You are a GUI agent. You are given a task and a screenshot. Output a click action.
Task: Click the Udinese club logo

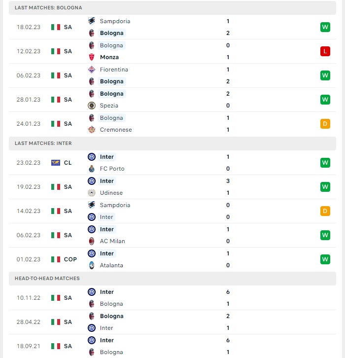pyautogui.click(x=92, y=193)
